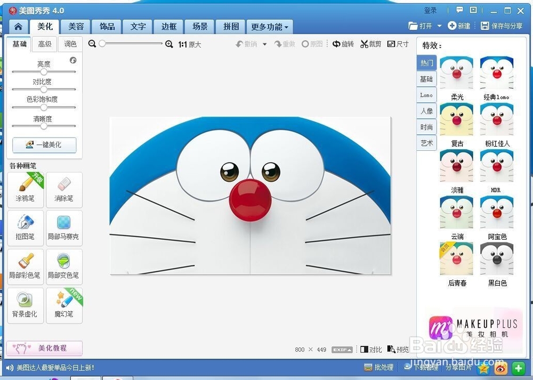Switch to the 美容 tab
Viewport: 533px width, 380px height.
pos(76,27)
